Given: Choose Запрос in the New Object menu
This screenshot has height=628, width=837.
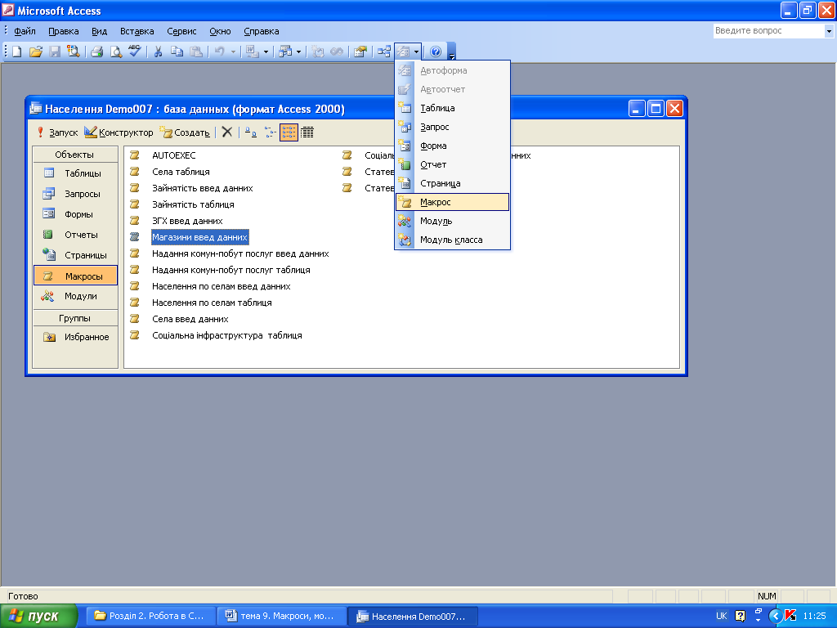Looking at the screenshot, I should click(452, 127).
